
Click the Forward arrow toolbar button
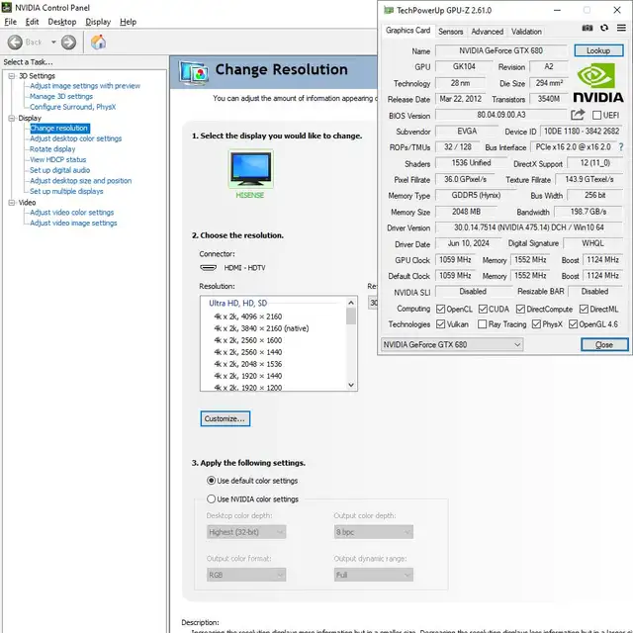click(x=68, y=42)
